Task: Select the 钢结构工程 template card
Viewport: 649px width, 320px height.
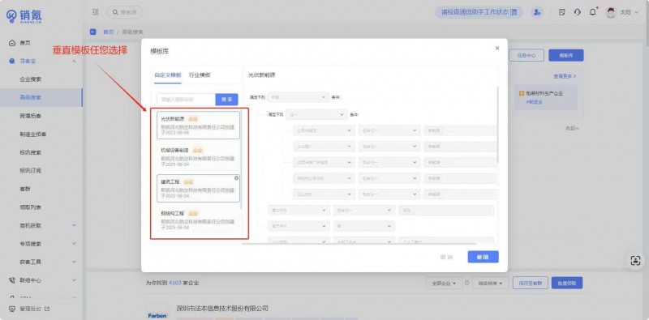Action: tap(198, 220)
